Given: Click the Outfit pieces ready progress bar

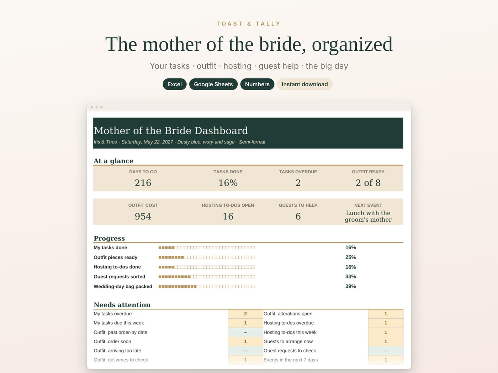Looking at the screenshot, I should (x=207, y=257).
